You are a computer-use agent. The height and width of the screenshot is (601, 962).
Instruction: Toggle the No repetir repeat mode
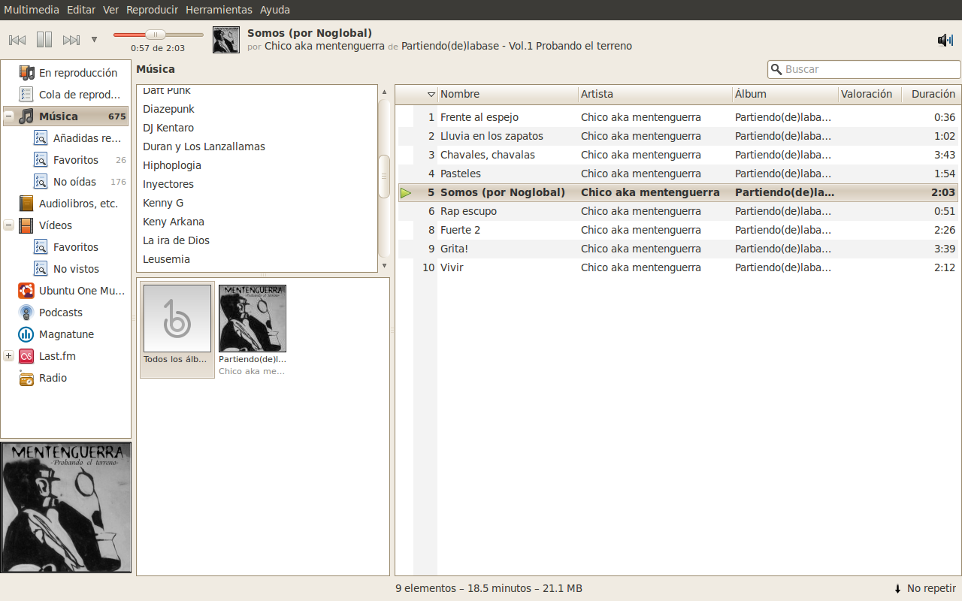coord(924,588)
